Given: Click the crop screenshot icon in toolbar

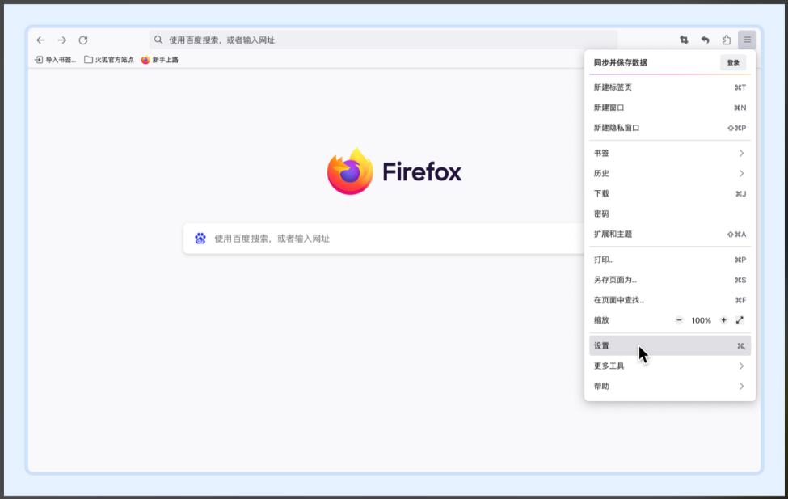Looking at the screenshot, I should [x=684, y=40].
